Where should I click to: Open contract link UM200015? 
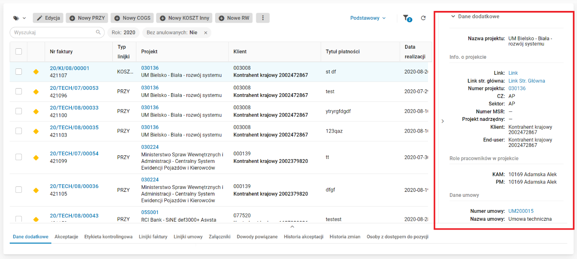click(x=521, y=211)
